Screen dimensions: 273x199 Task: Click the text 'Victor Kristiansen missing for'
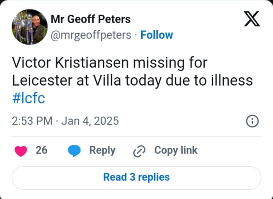(x=109, y=62)
